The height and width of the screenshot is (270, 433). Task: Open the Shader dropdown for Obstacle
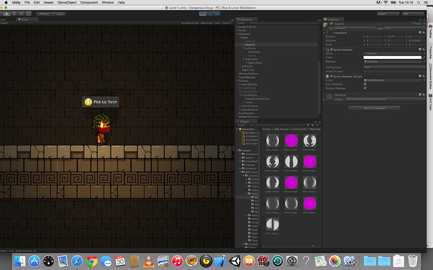click(x=385, y=99)
